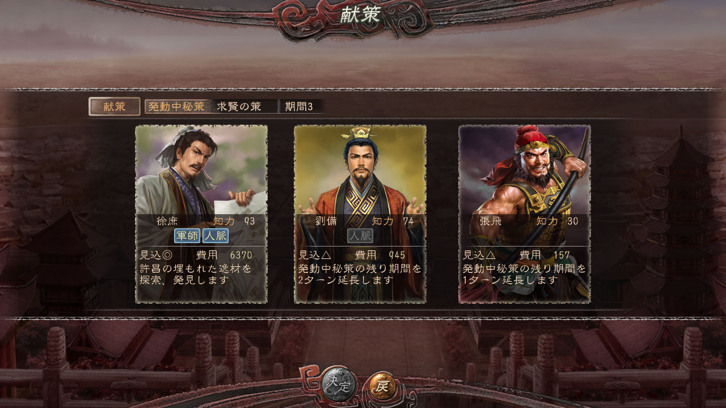Viewport: 726px width, 408px height.
Task: Click the 軍師 badge under 徐庶
Action: tap(187, 236)
